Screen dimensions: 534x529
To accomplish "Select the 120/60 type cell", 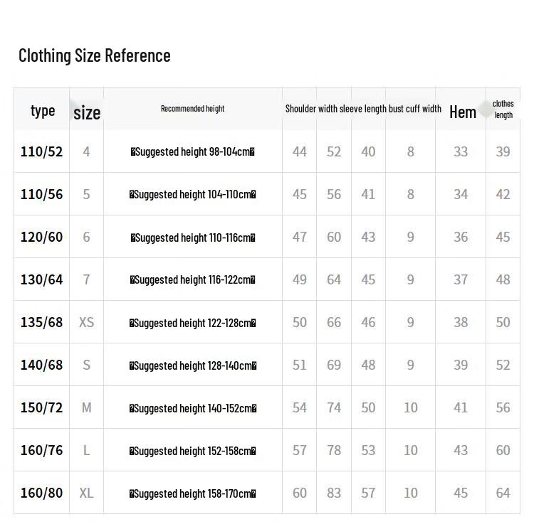I will (42, 237).
